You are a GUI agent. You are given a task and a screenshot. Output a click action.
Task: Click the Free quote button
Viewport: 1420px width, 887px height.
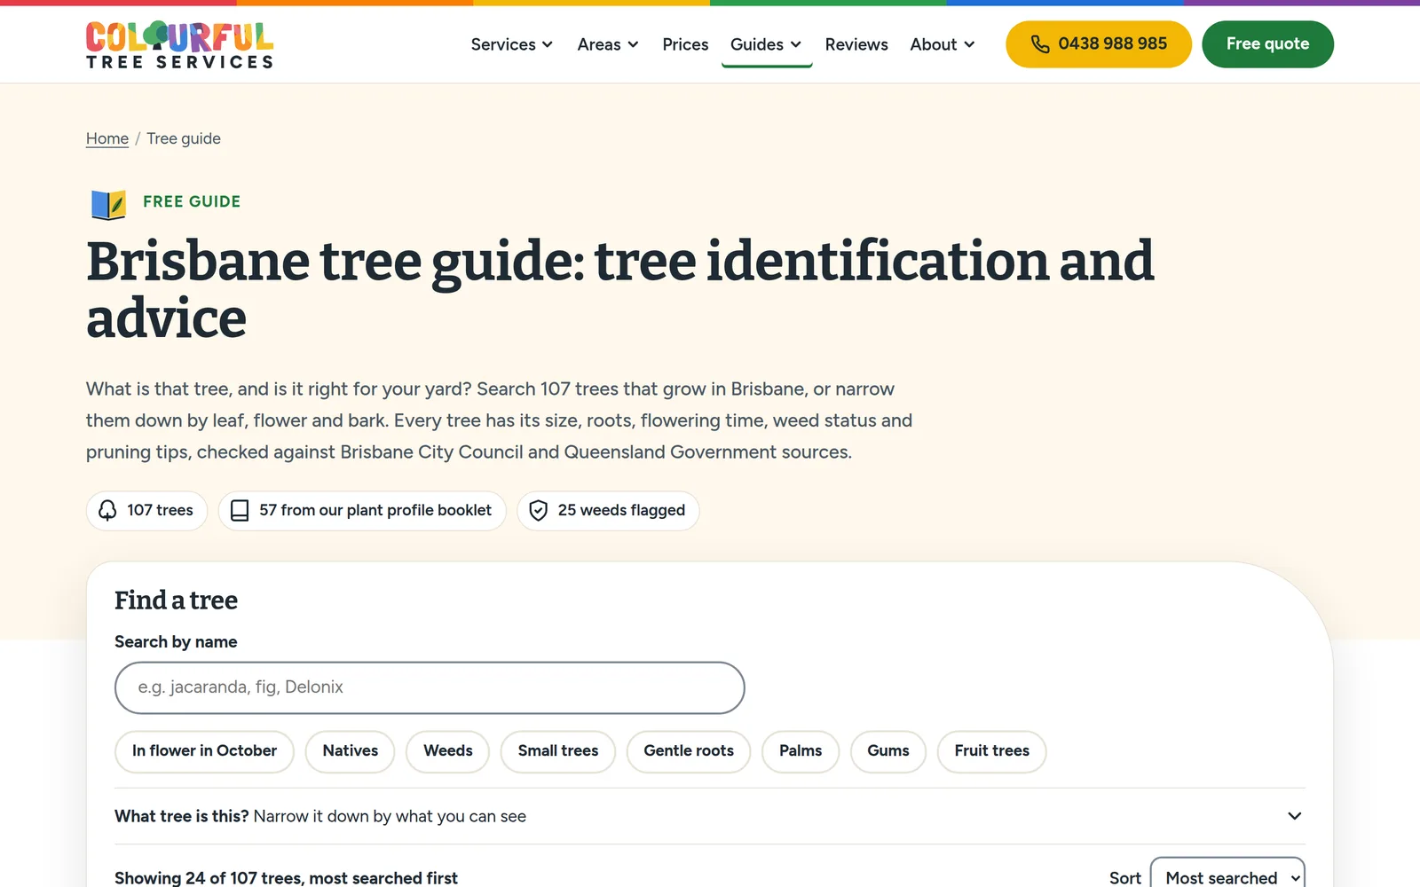point(1267,44)
